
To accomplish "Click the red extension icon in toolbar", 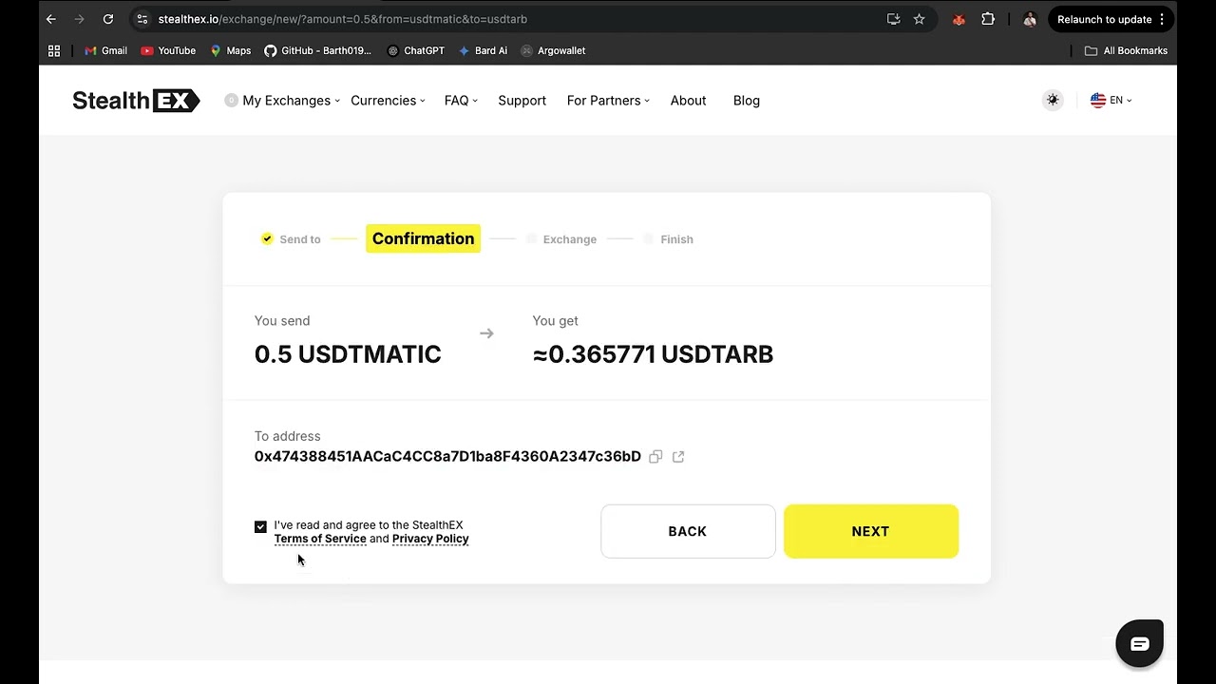I will [959, 19].
